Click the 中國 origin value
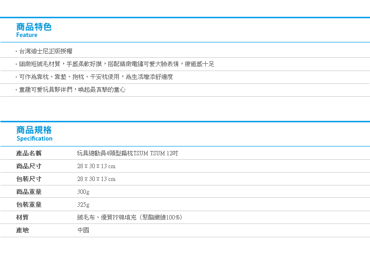370x255 pixels. coord(83,230)
